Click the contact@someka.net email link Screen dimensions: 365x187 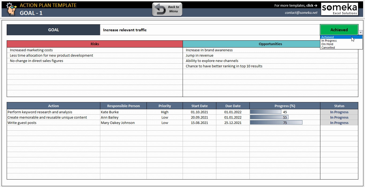tap(301, 12)
